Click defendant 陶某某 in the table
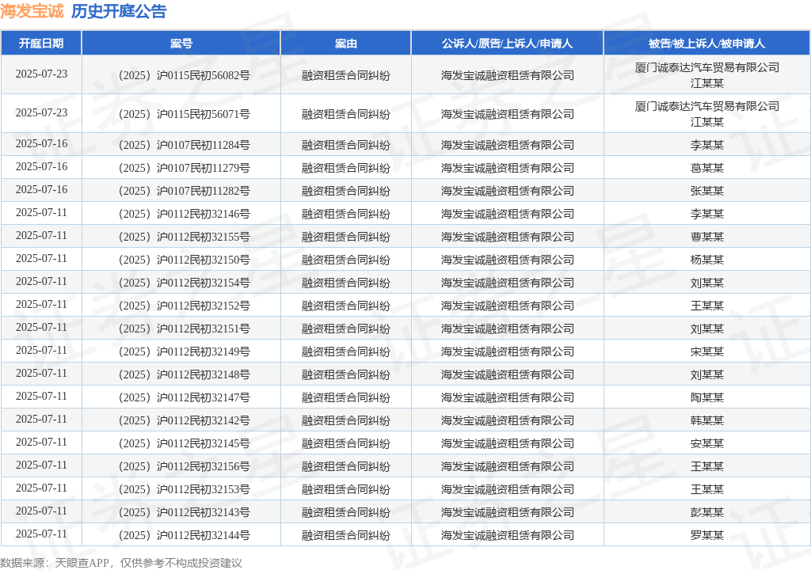This screenshot has width=811, height=570. coord(707,397)
